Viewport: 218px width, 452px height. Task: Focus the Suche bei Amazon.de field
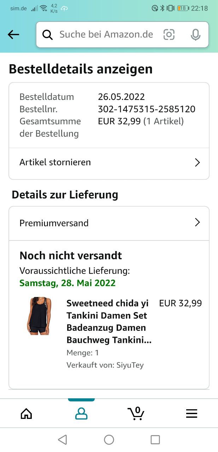pos(122,35)
